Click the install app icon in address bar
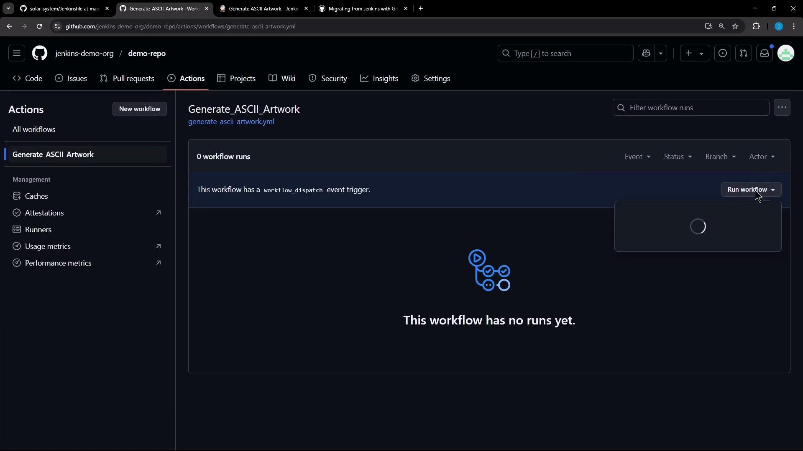Screen dimensions: 803x451 (708, 26)
